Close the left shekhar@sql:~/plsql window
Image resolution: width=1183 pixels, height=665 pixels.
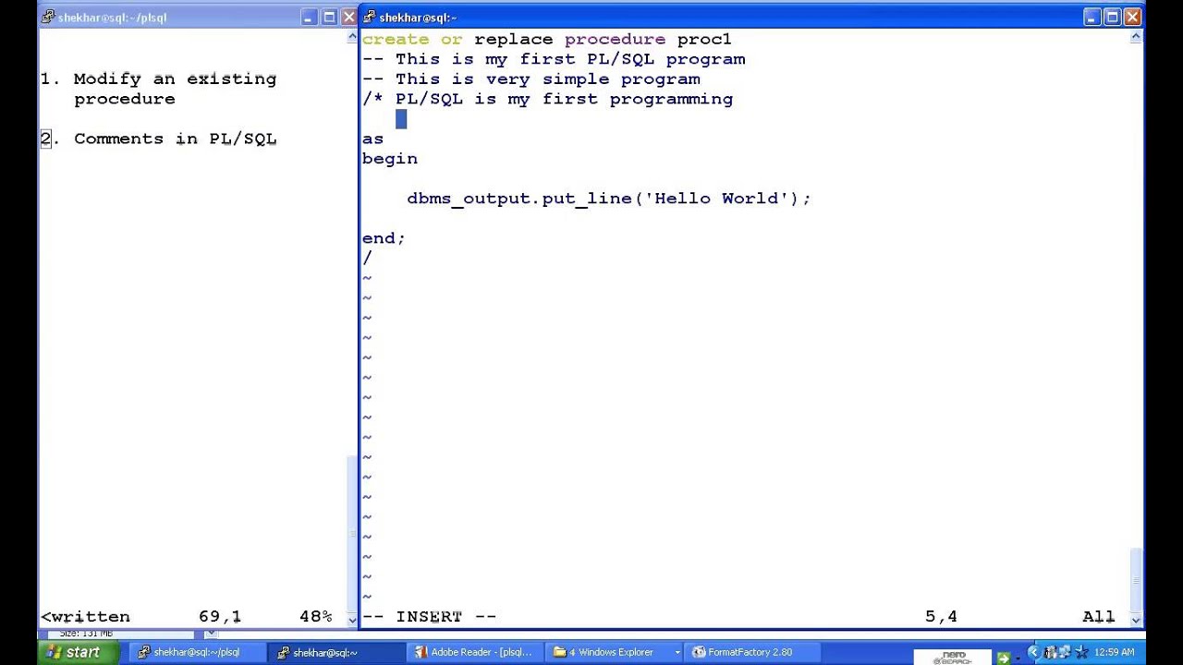349,17
